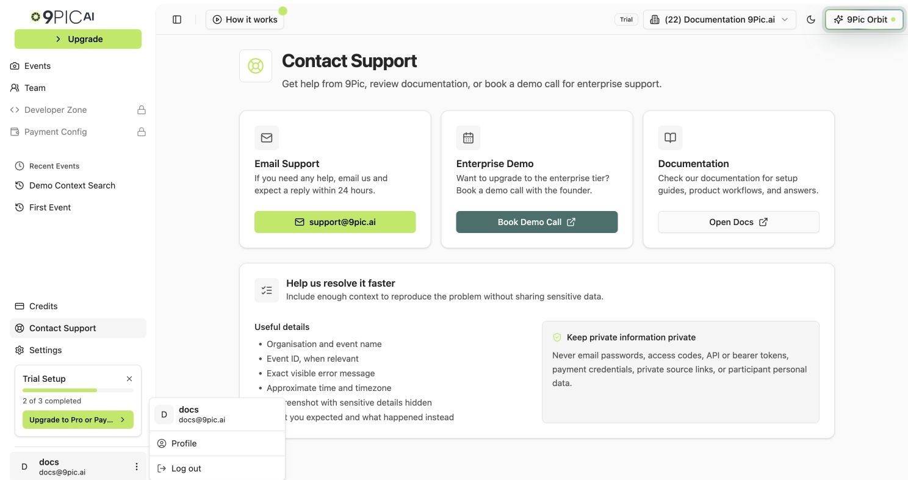Click the camera icon next to Events
This screenshot has width=908, height=480.
click(15, 66)
